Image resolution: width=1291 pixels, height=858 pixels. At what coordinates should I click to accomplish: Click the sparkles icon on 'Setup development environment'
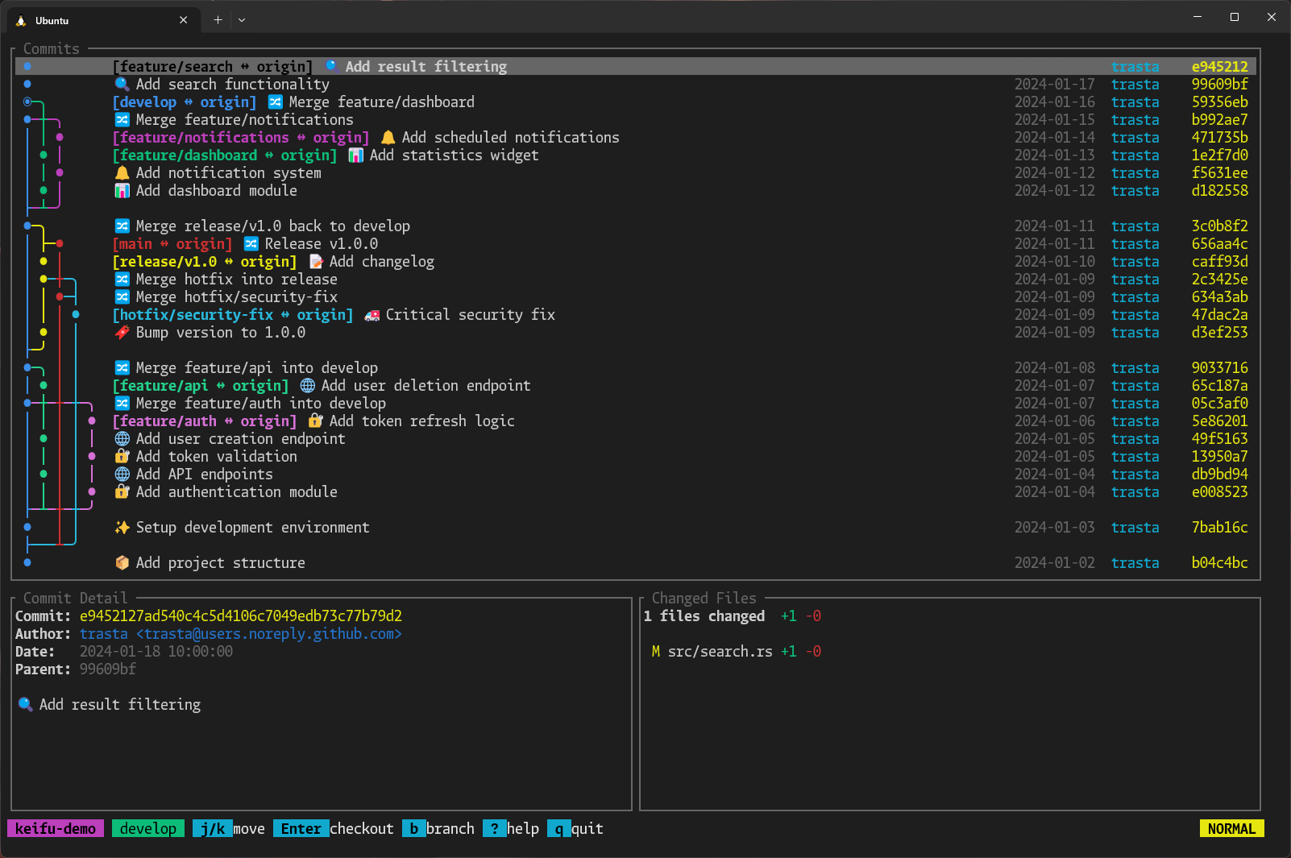[x=122, y=527]
